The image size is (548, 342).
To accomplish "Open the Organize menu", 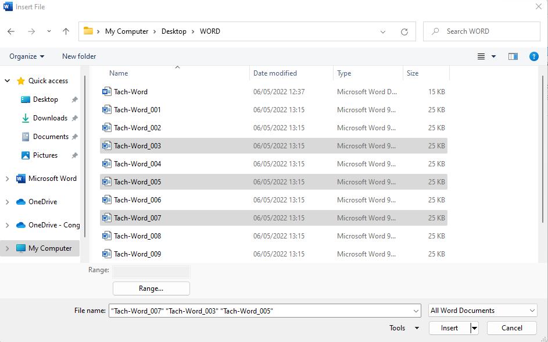I will [26, 56].
